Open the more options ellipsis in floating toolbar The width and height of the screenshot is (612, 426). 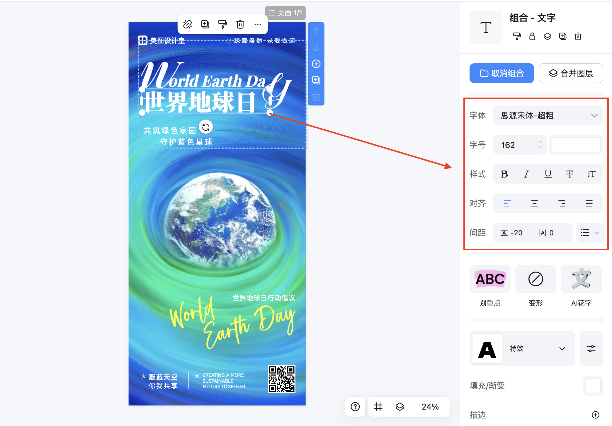coord(258,24)
